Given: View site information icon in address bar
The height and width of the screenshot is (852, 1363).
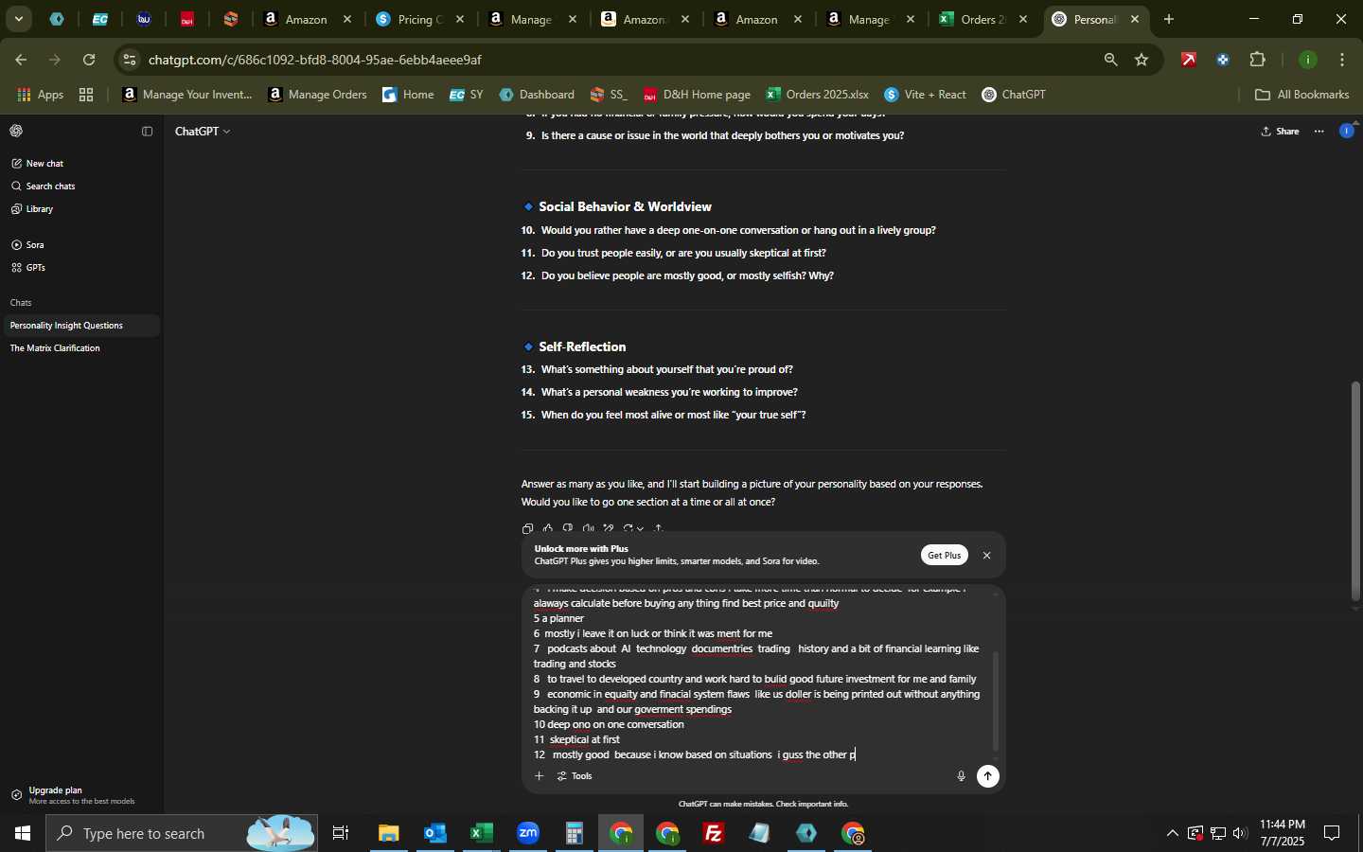Looking at the screenshot, I should (x=130, y=60).
